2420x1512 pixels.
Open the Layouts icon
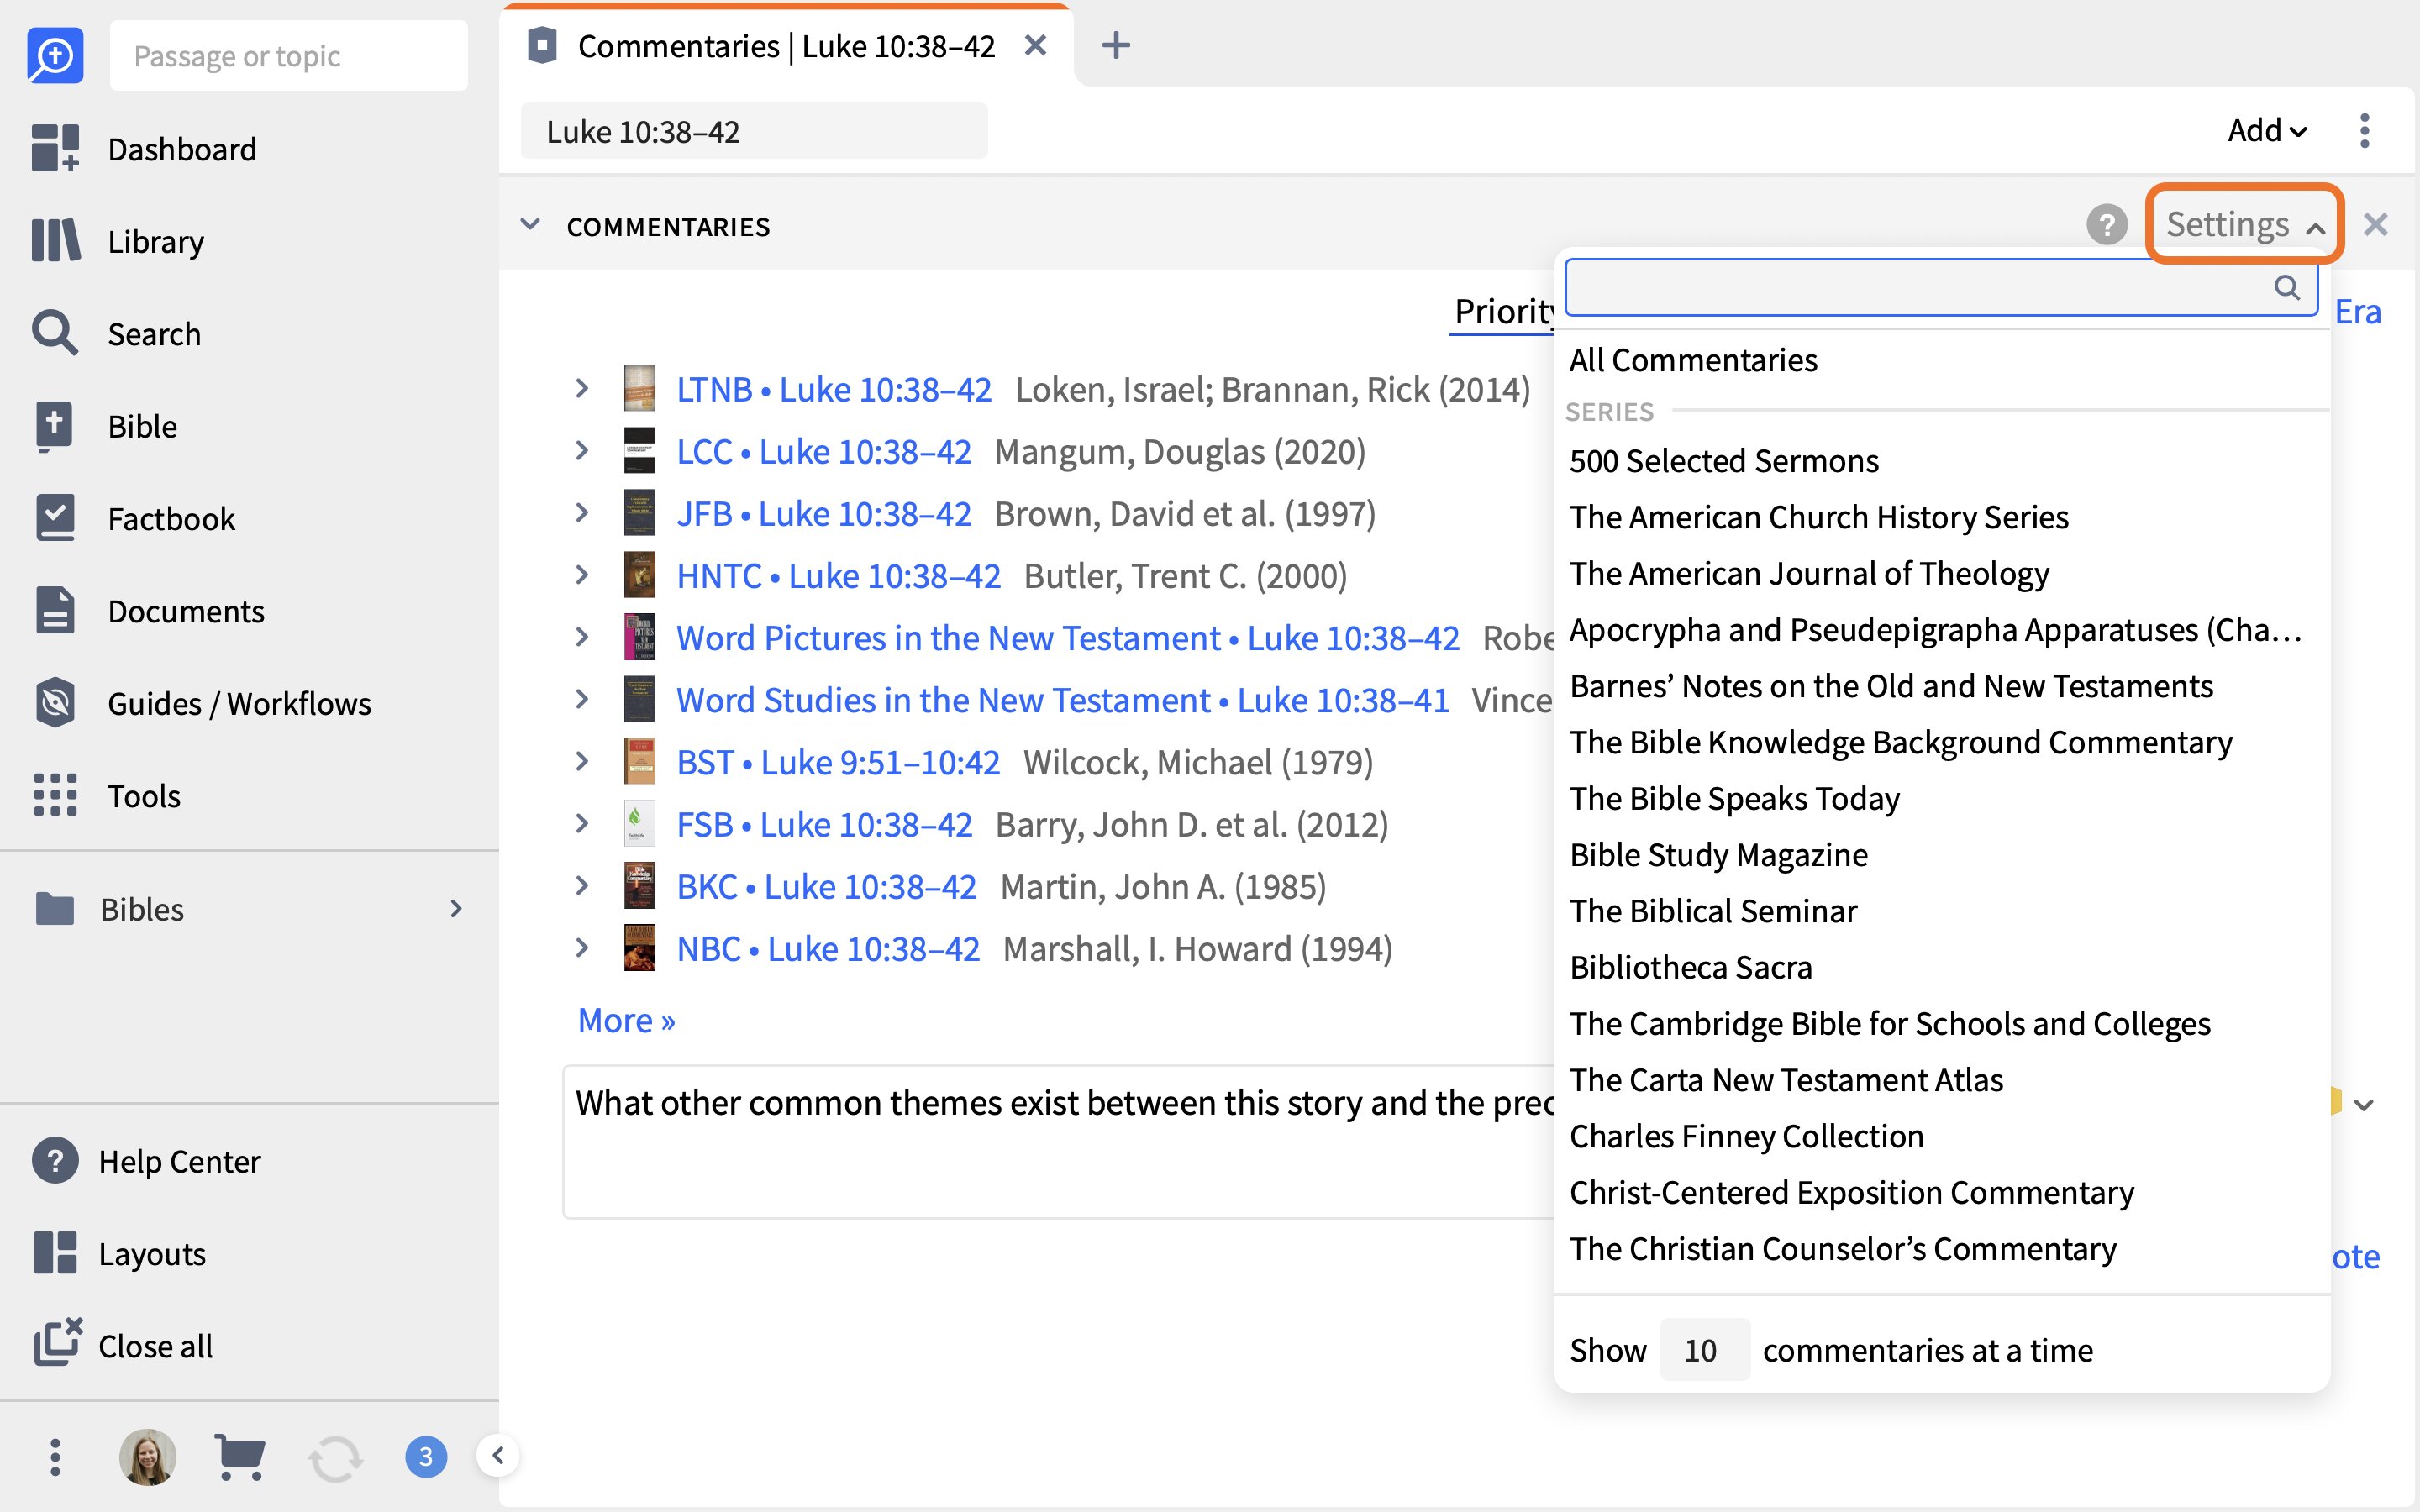[x=55, y=1253]
